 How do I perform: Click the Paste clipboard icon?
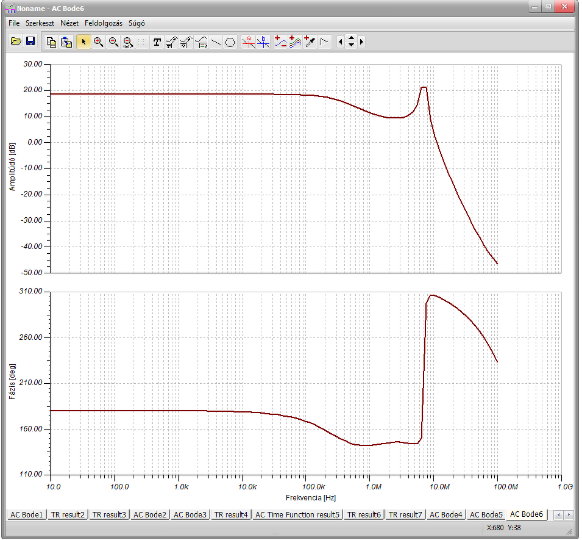pyautogui.click(x=66, y=42)
